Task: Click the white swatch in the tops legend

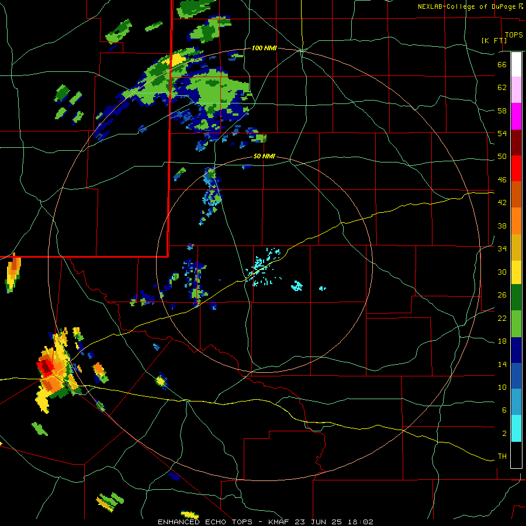Action: (516, 64)
